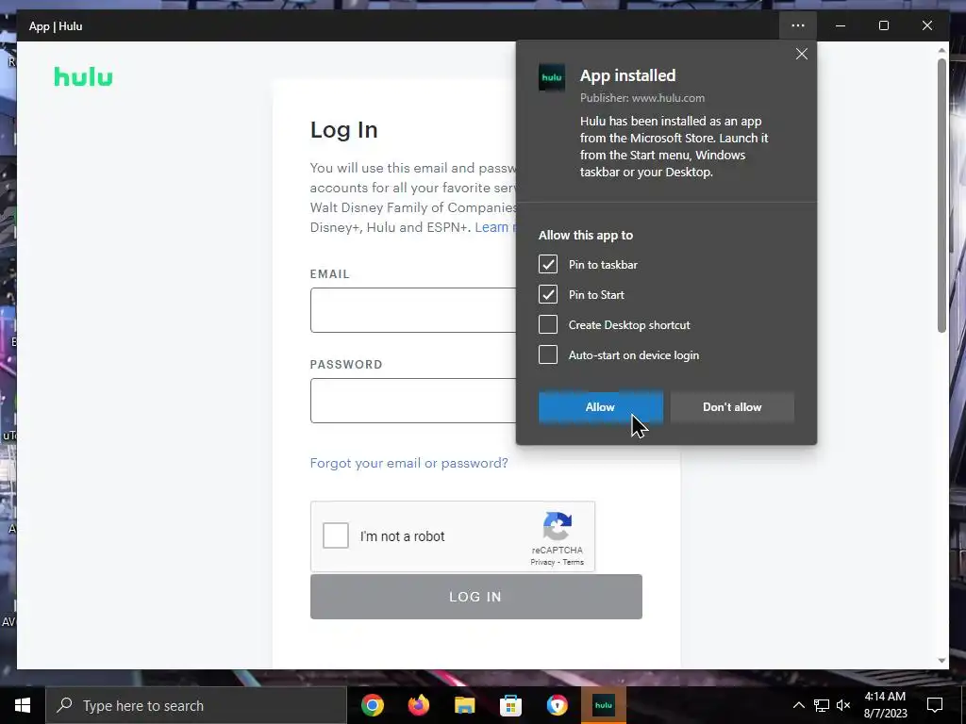Click the scrollbar up arrow
The width and height of the screenshot is (966, 724).
(941, 50)
